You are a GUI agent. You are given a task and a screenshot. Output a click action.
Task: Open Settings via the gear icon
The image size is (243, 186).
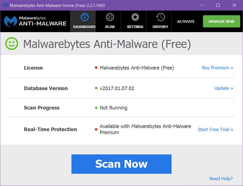[x=135, y=17]
